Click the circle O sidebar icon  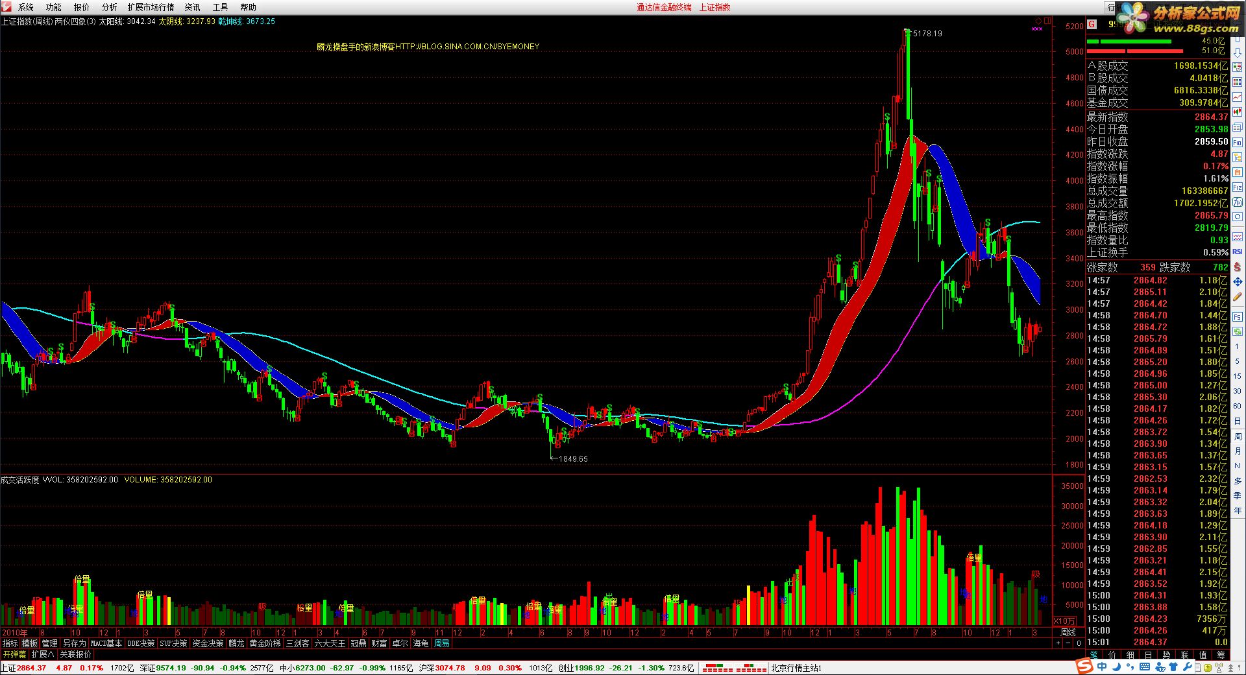click(x=1238, y=217)
